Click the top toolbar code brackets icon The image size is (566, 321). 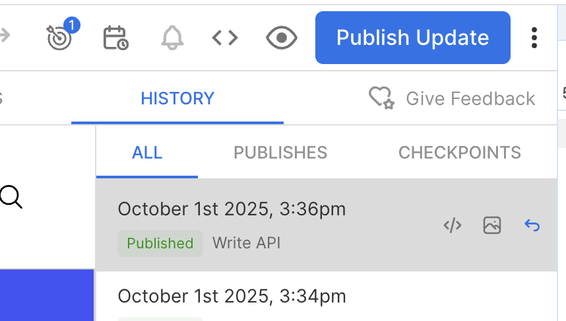point(225,38)
